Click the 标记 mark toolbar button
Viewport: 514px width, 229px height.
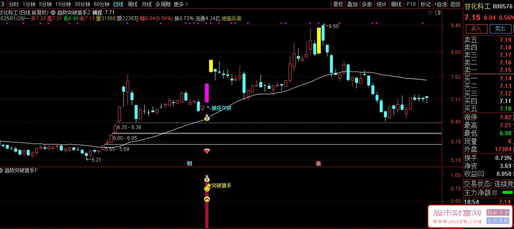pos(425,4)
